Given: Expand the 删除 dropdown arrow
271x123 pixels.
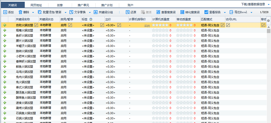Looking at the screenshot, I should (x=33, y=13).
